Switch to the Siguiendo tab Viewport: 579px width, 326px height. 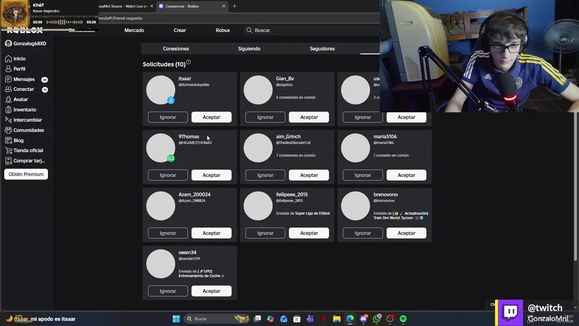(249, 48)
